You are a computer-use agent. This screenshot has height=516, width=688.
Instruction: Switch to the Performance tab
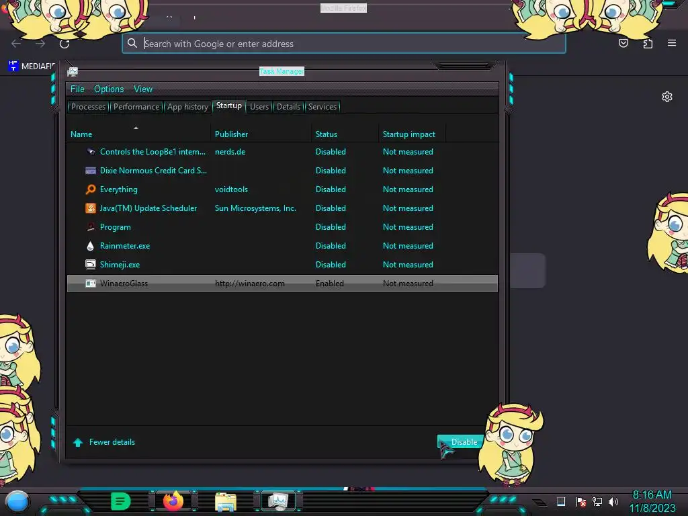[x=136, y=107]
